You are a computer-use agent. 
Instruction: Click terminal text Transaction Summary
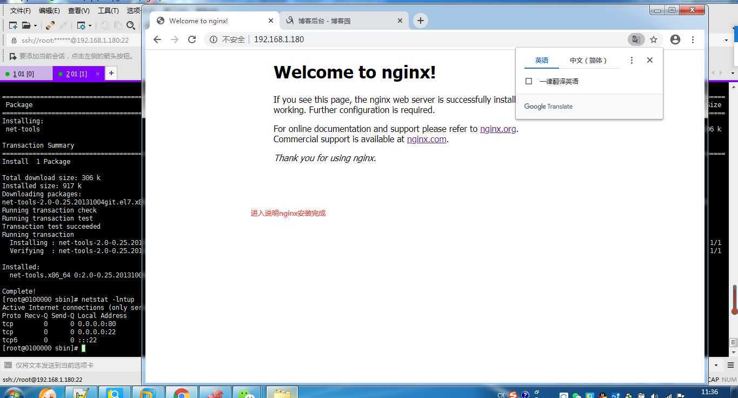point(38,145)
